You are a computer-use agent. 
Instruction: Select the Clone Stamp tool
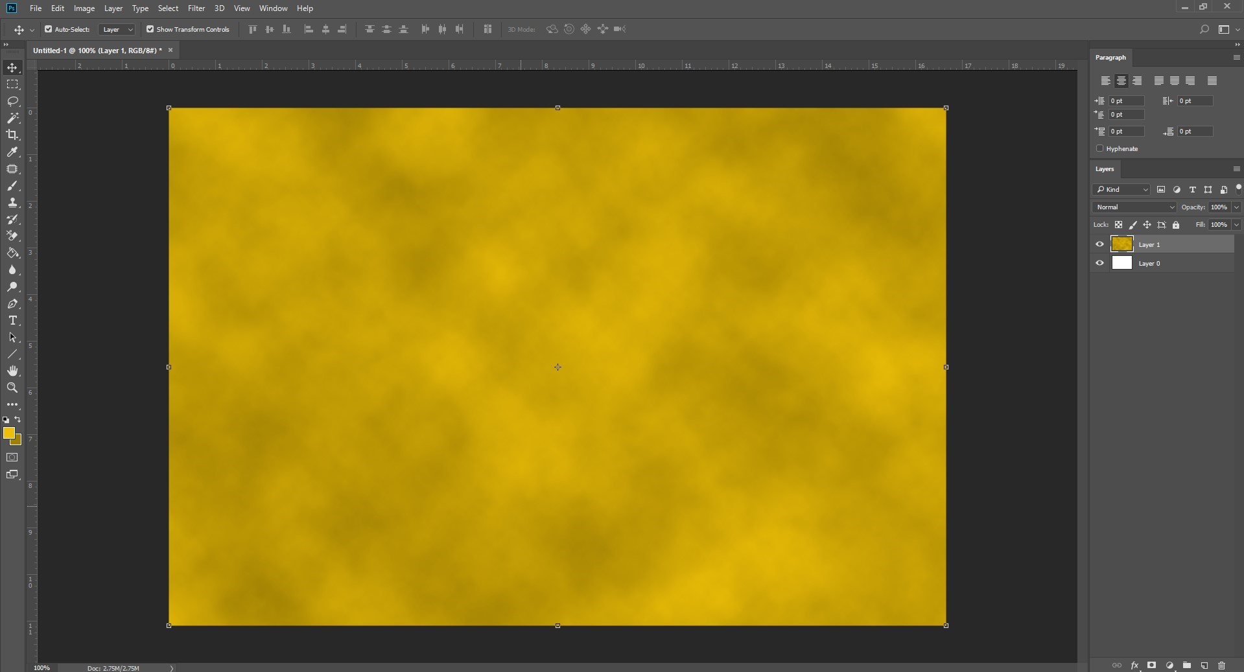click(12, 203)
